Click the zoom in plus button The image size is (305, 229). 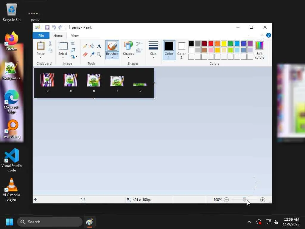[263, 199]
